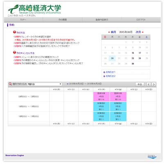The image size is (164, 165).
Task: Click the red exclamation icon beside 予約キャンセル方法
Action: [14, 52]
